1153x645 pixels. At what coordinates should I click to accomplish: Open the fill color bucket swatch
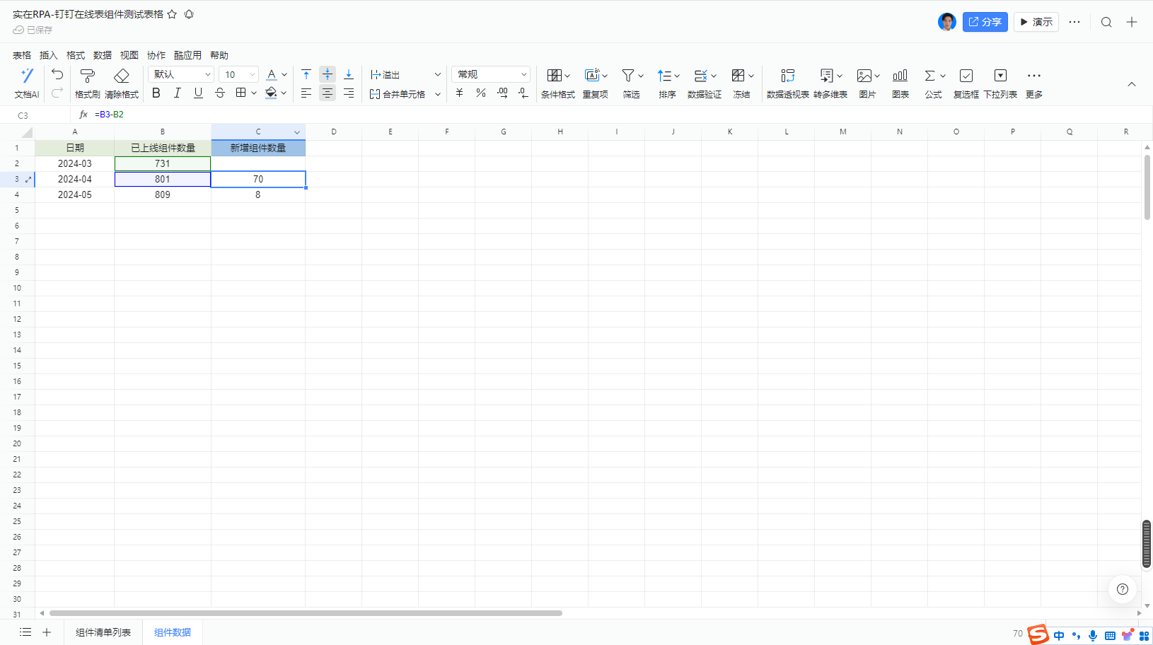pyautogui.click(x=271, y=93)
